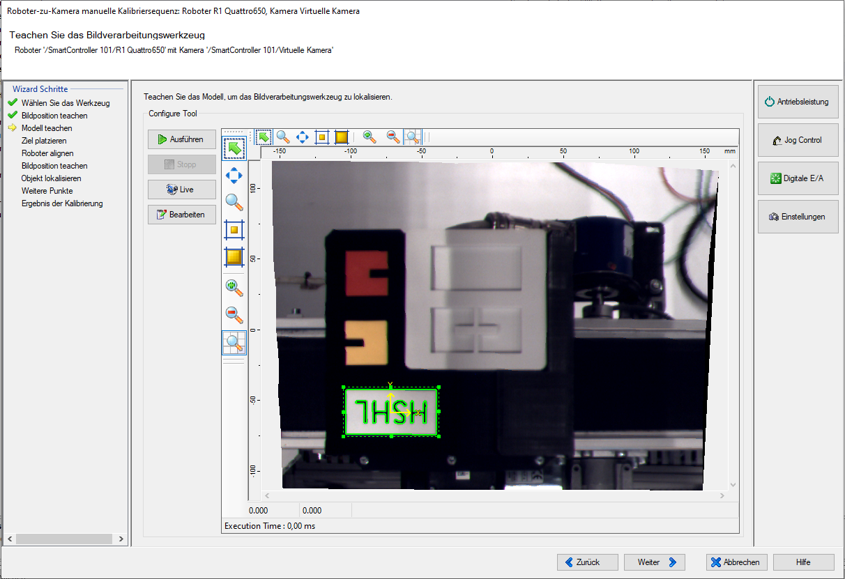Image resolution: width=845 pixels, height=579 pixels.
Task: Click the pan arrows icon in horizontal toolbar
Action: click(x=303, y=137)
